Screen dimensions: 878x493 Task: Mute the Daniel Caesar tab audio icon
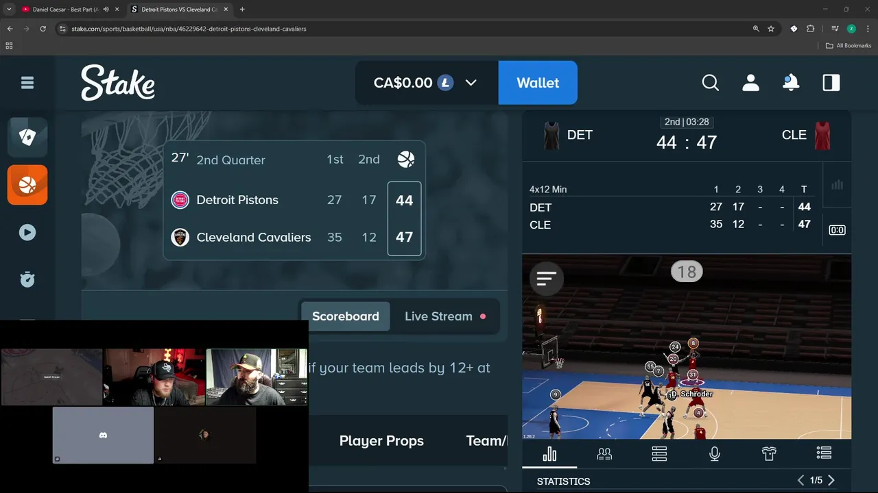(x=106, y=10)
